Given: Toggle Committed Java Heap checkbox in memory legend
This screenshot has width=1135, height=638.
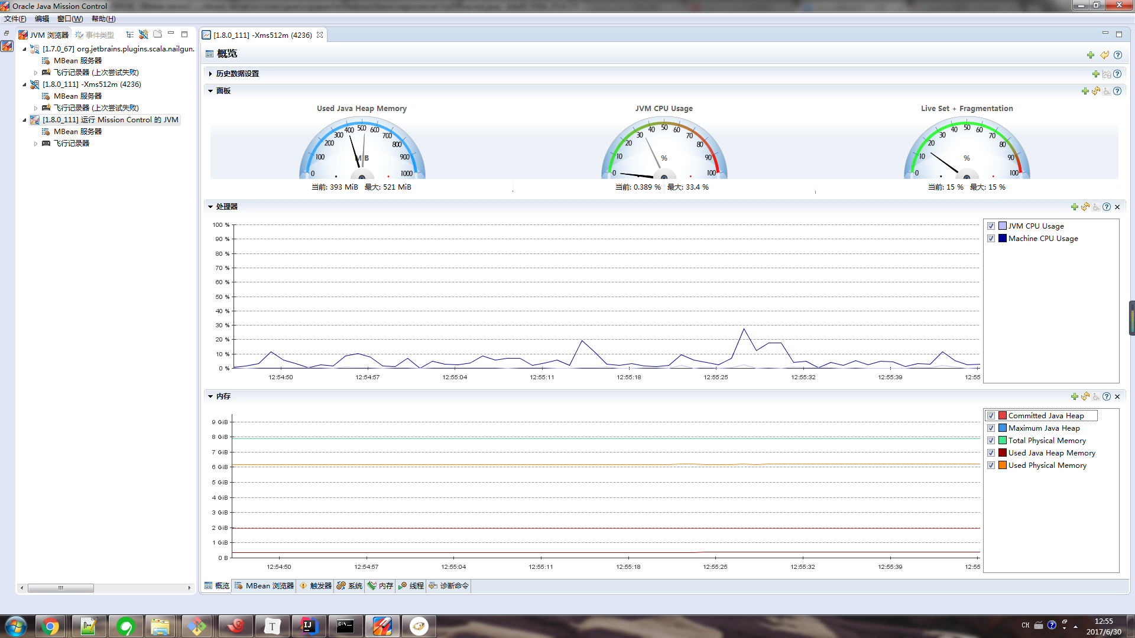Looking at the screenshot, I should (993, 415).
